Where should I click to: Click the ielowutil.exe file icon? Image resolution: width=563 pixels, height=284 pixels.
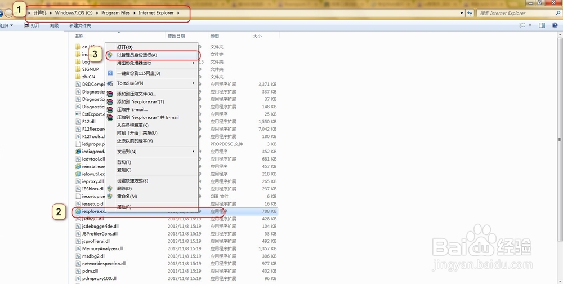pos(78,174)
